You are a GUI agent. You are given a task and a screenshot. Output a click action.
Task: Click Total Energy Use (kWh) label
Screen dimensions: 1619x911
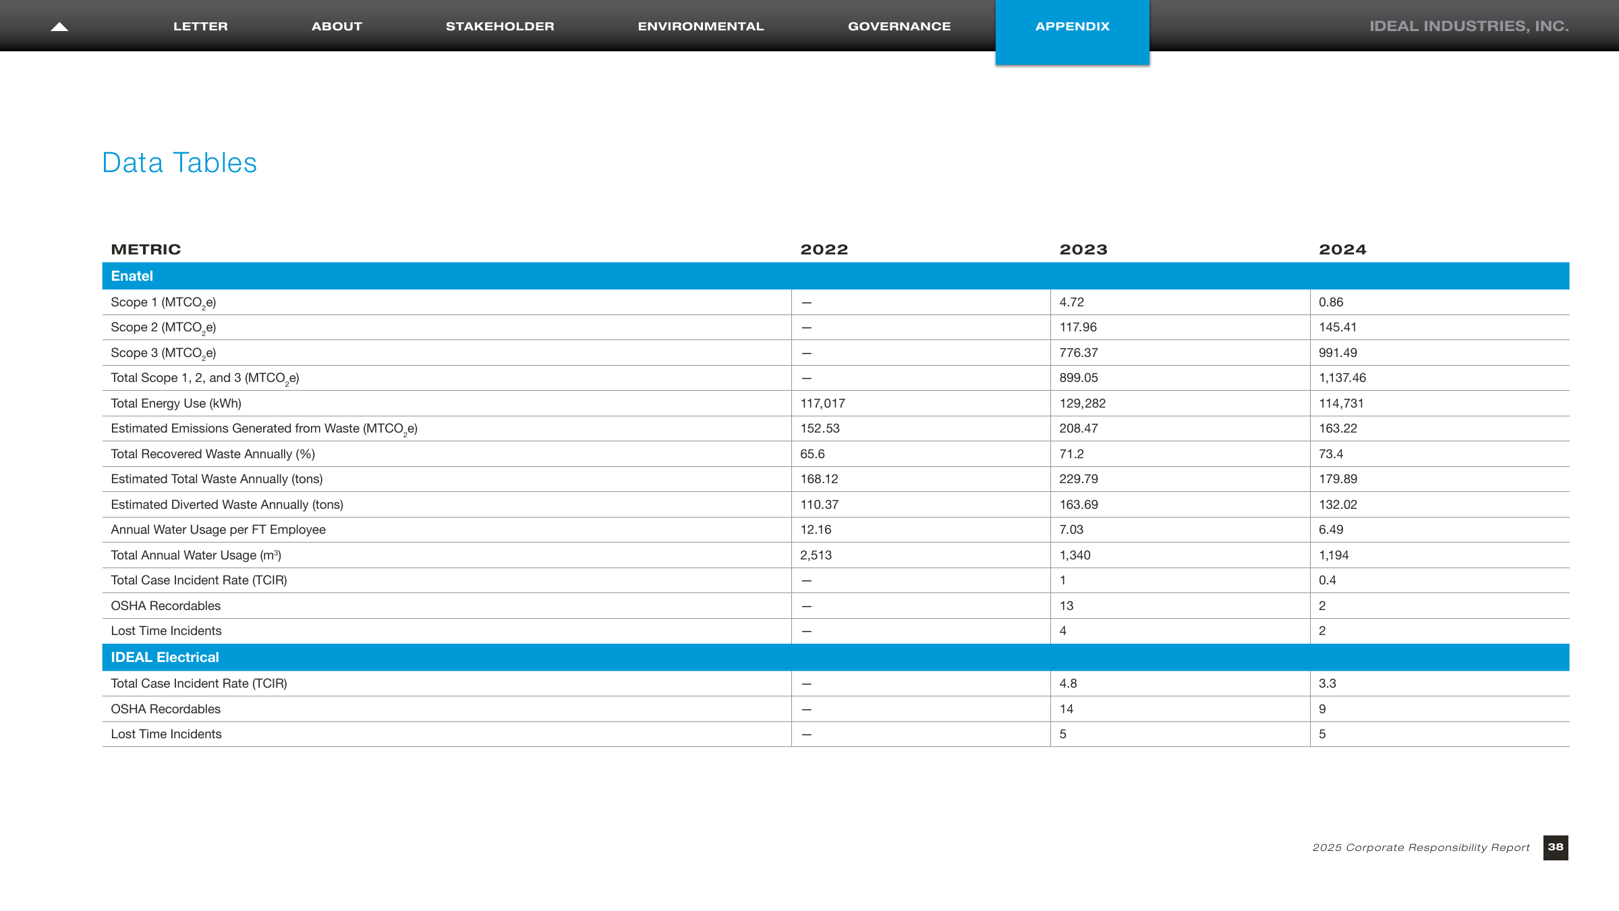click(176, 404)
